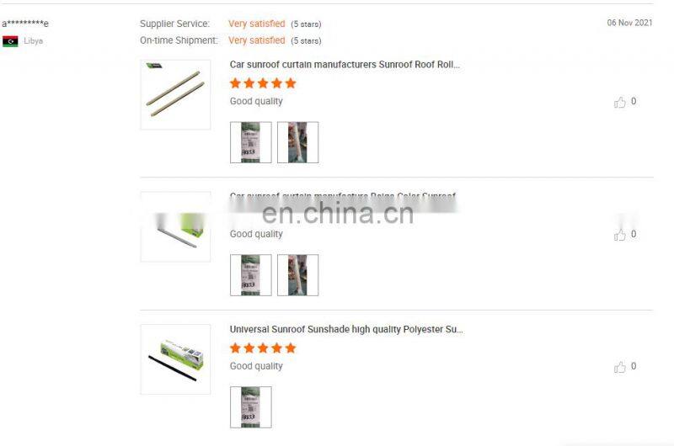View the first review's packaging label photo

coord(250,142)
